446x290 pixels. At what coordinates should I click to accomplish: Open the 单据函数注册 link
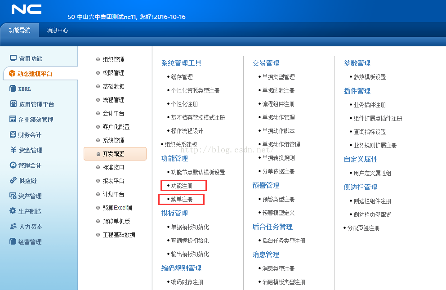(278, 90)
